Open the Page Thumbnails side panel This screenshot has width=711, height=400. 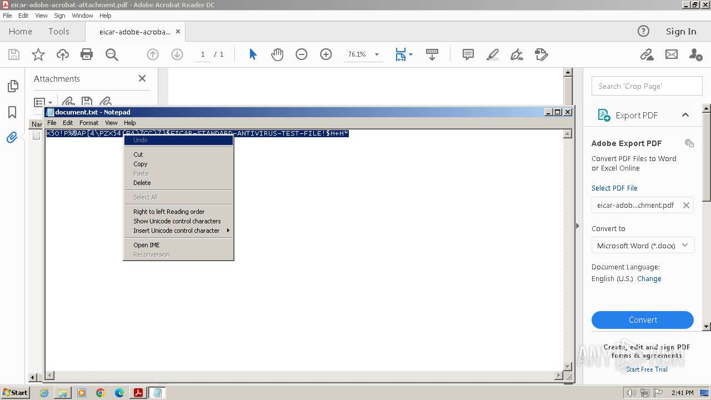pyautogui.click(x=12, y=86)
